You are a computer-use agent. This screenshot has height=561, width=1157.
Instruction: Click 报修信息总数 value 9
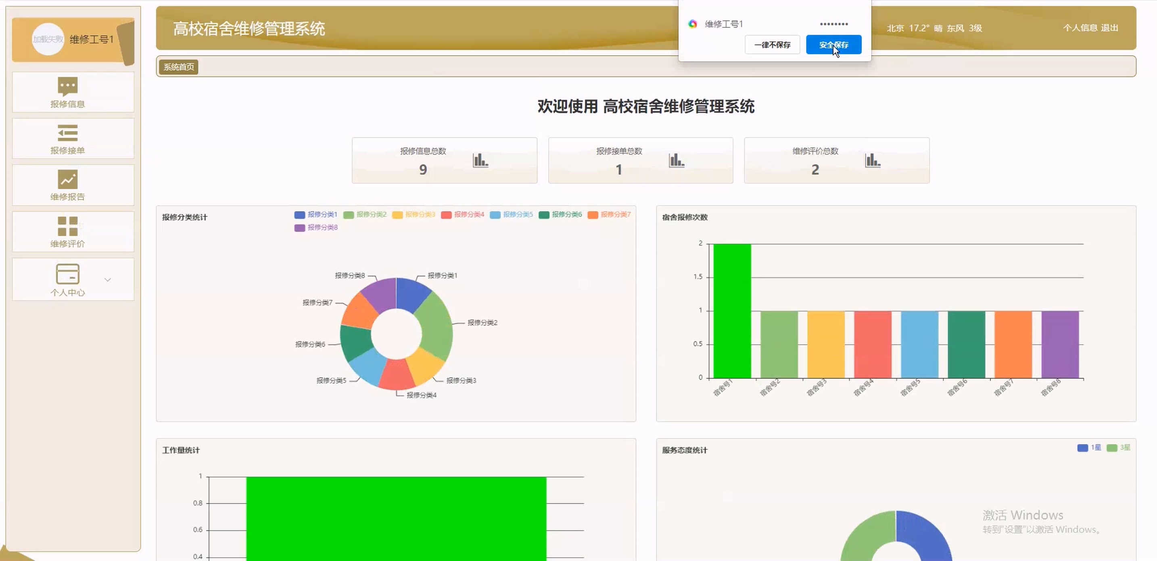tap(423, 170)
